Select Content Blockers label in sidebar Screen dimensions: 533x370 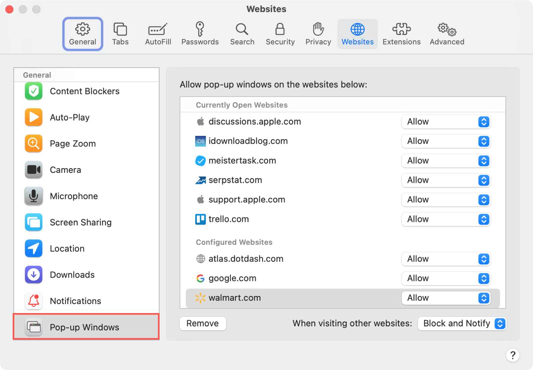pyautogui.click(x=85, y=91)
